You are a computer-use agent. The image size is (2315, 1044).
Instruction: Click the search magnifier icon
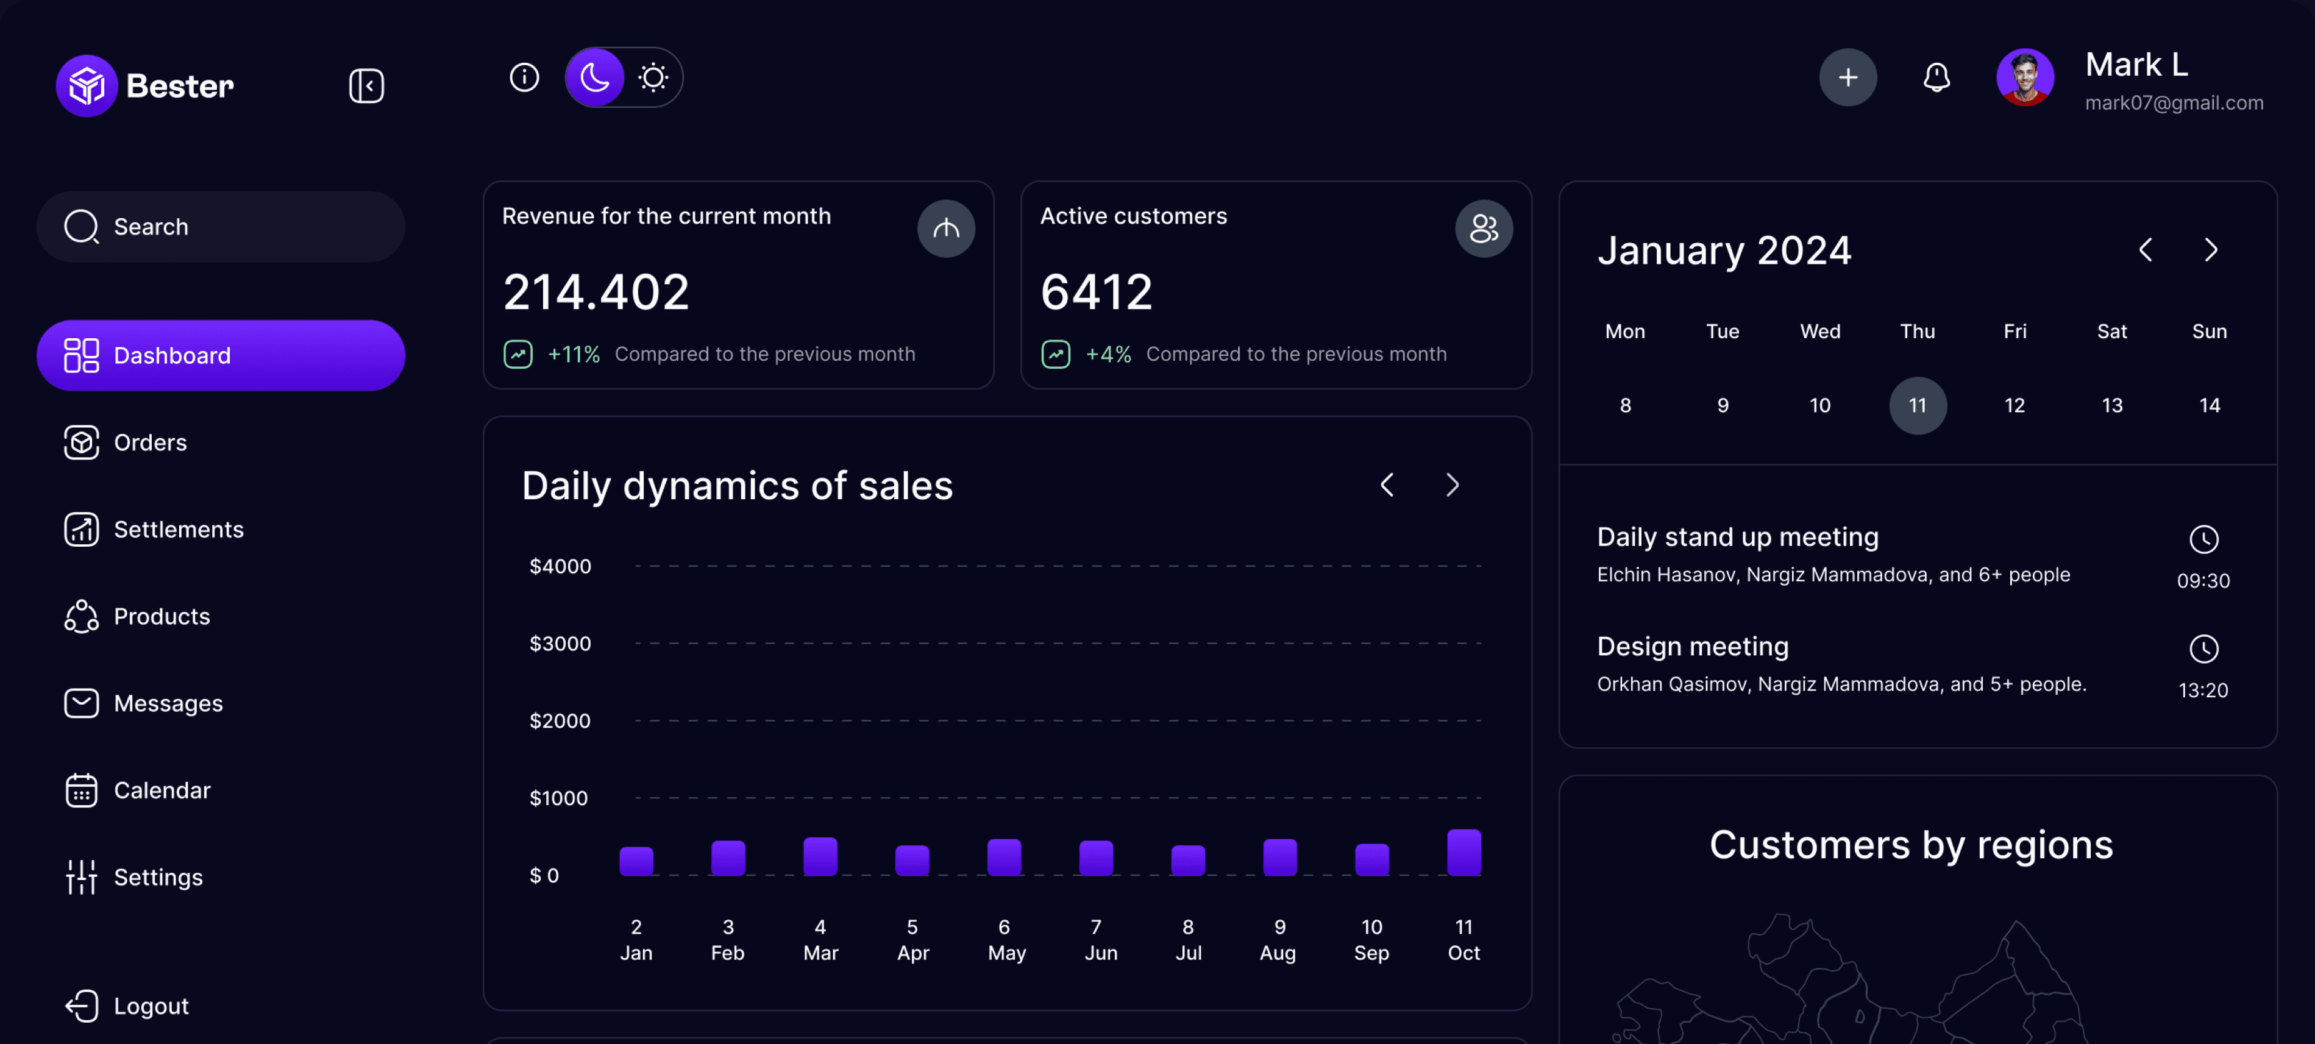tap(81, 226)
